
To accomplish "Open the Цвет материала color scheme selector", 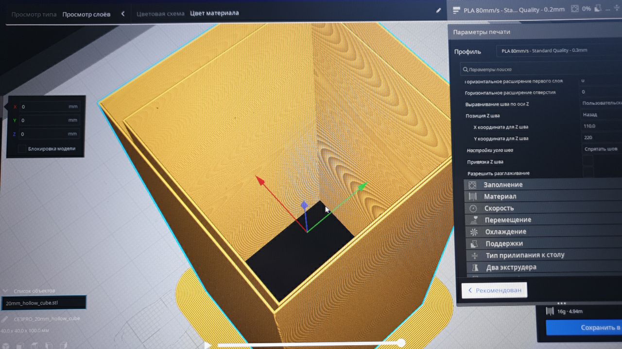I will click(214, 13).
